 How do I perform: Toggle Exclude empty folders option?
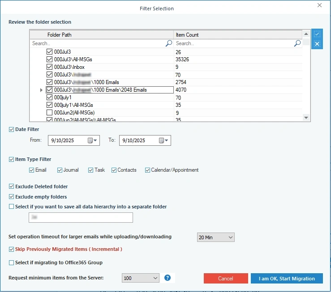point(11,197)
